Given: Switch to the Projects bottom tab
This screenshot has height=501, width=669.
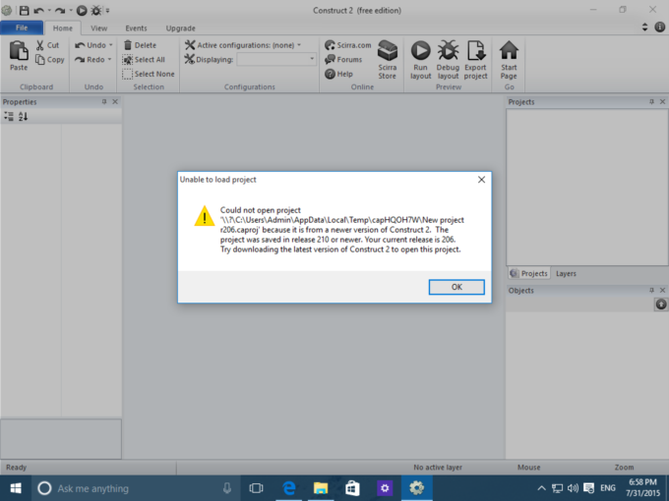Looking at the screenshot, I should click(529, 273).
